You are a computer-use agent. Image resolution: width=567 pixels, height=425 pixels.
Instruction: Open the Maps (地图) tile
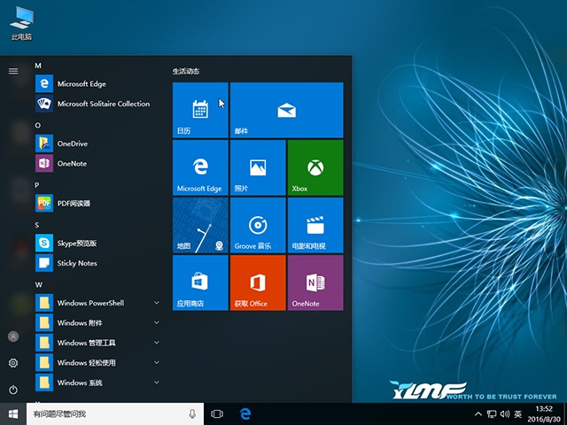pyautogui.click(x=200, y=225)
